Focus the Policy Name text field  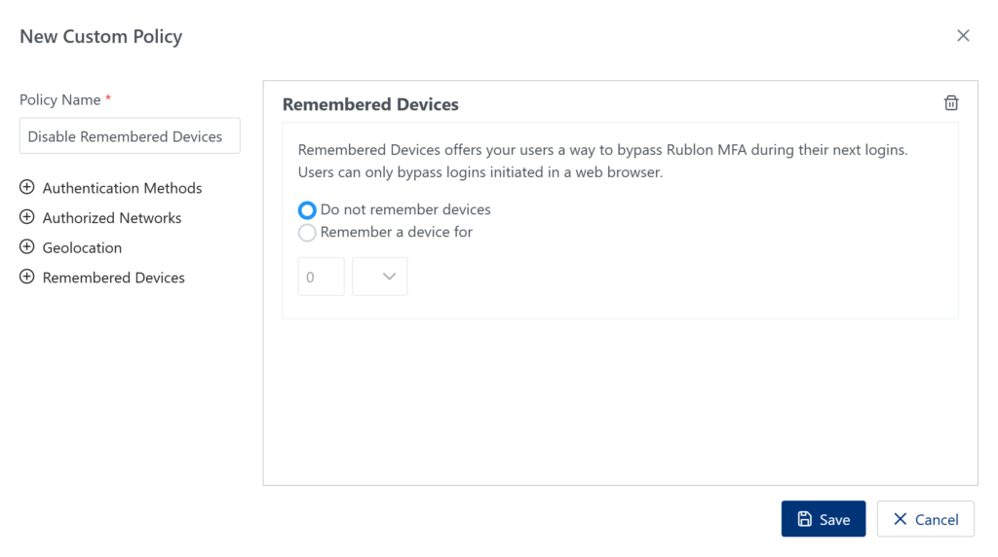(130, 136)
